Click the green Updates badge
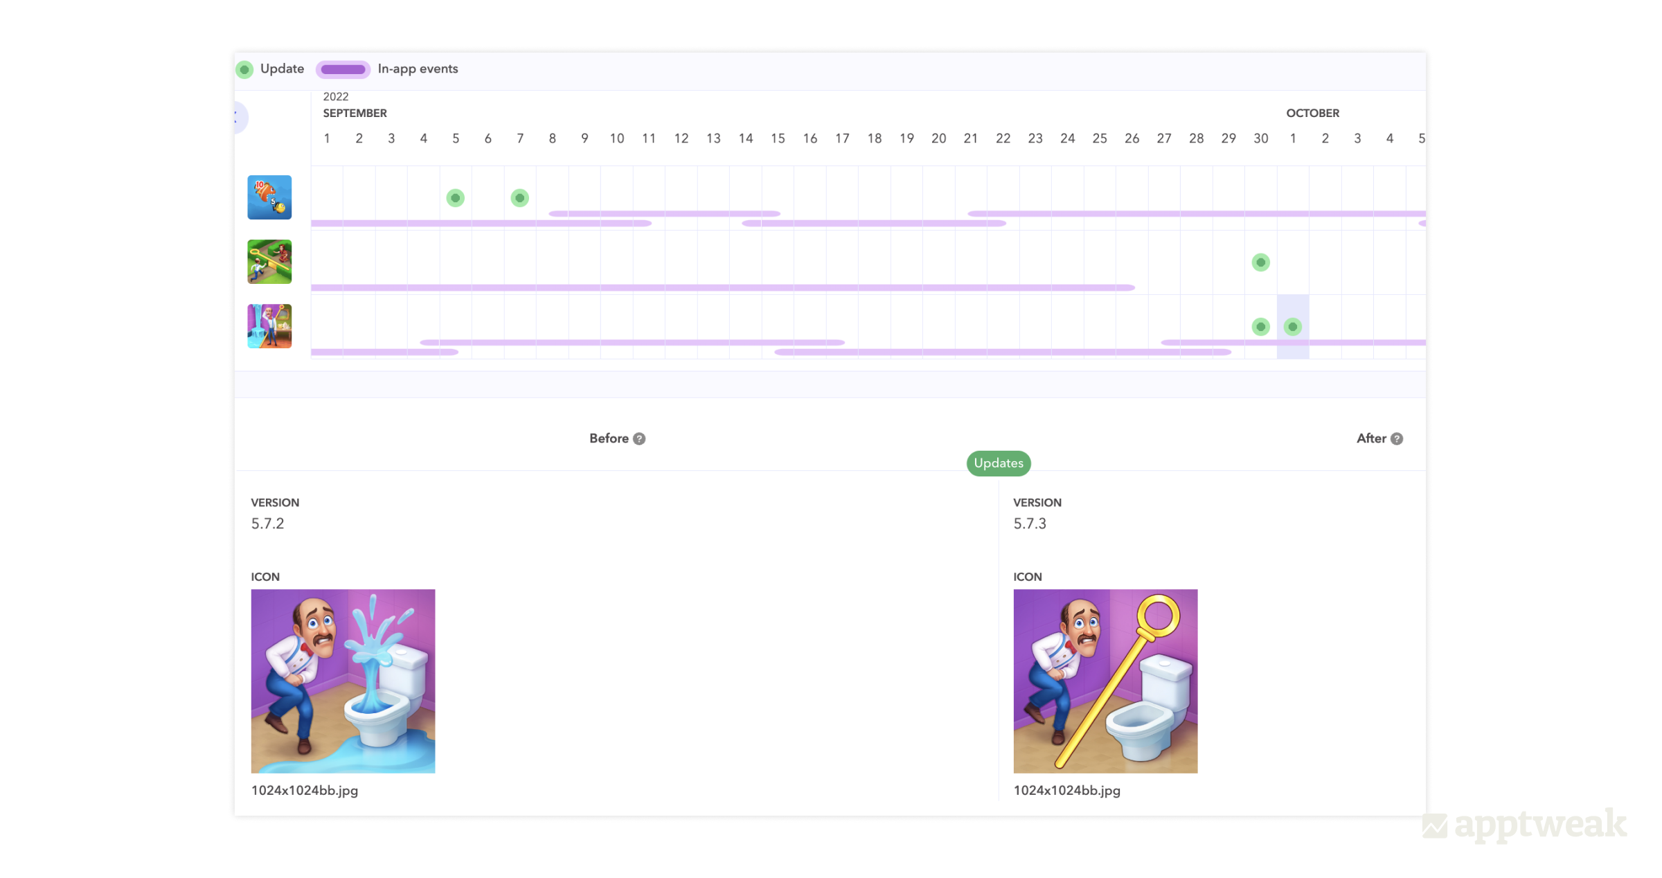The height and width of the screenshot is (878, 1662). 998,463
